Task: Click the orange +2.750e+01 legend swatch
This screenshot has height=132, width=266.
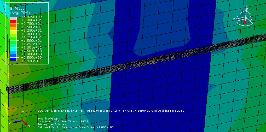Action: pos(13,25)
